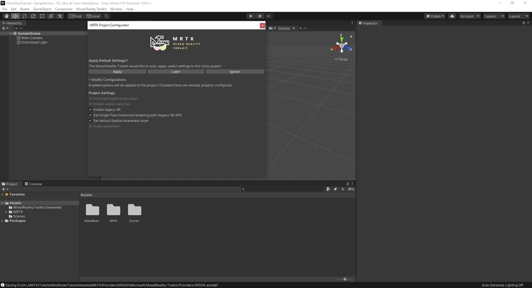Toggle Local handle rotation
532x288 pixels.
(93, 16)
